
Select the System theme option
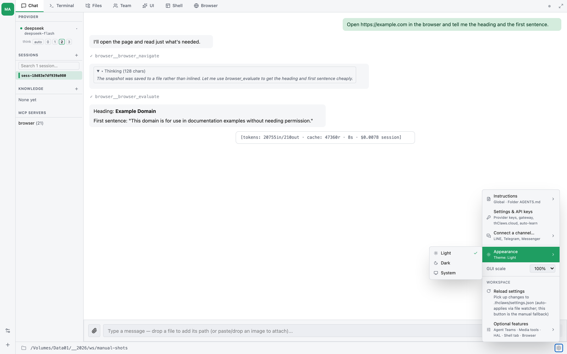[455, 273]
